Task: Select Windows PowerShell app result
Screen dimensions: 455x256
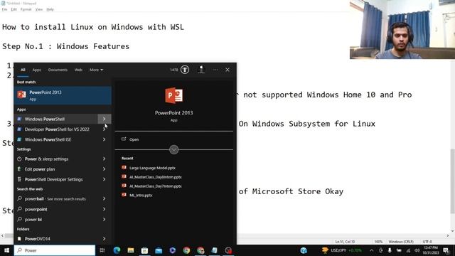Action: (x=55, y=119)
